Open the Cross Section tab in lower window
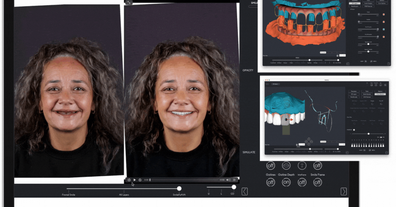This screenshot has width=396, height=207. tap(380, 94)
